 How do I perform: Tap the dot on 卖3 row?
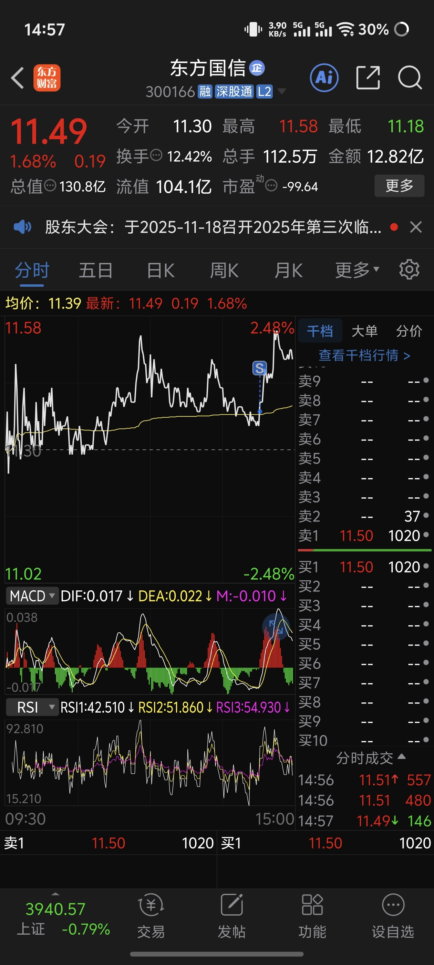tap(426, 496)
